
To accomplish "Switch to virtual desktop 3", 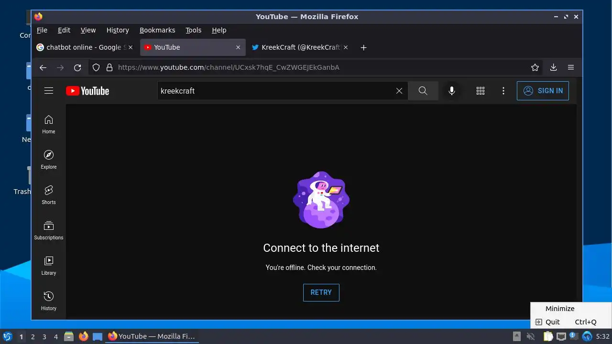I will click(x=44, y=337).
